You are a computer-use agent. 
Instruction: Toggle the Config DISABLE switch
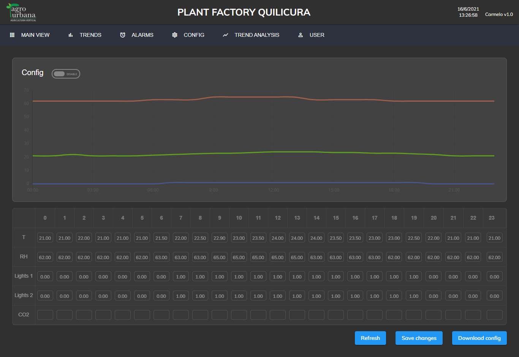(x=66, y=74)
